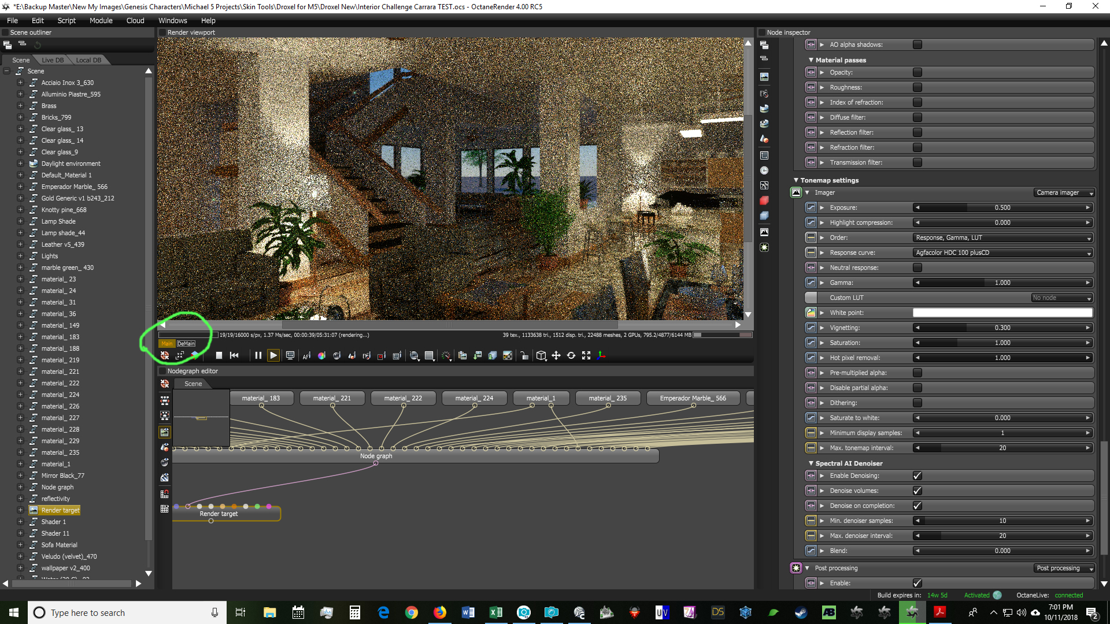Click the rotate gizmo icon
The width and height of the screenshot is (1110, 624).
tap(571, 355)
